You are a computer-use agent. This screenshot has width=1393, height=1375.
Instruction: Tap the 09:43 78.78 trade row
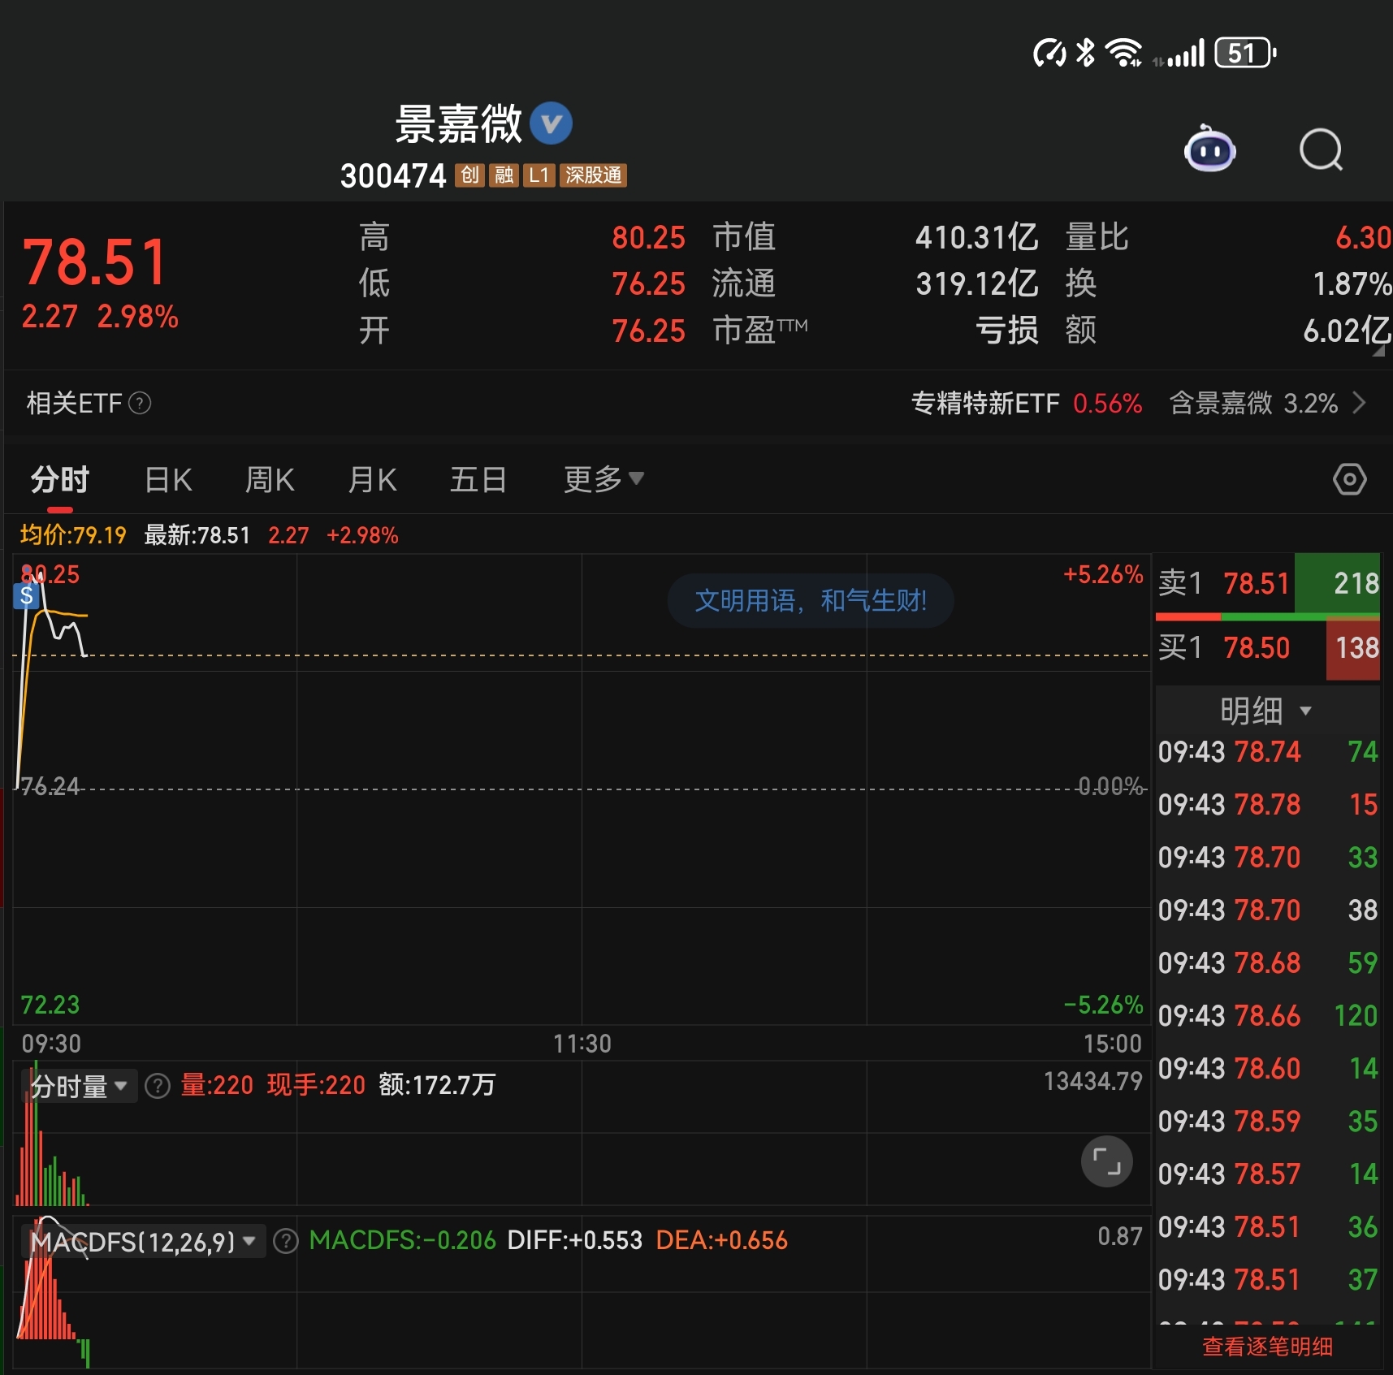(x=1267, y=804)
